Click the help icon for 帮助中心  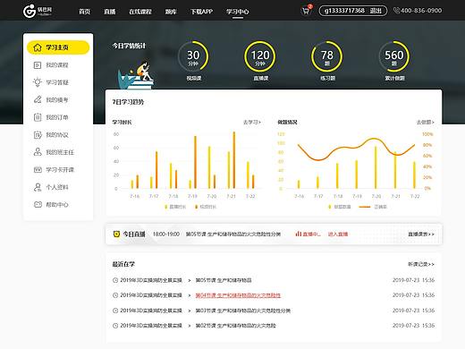(x=38, y=205)
